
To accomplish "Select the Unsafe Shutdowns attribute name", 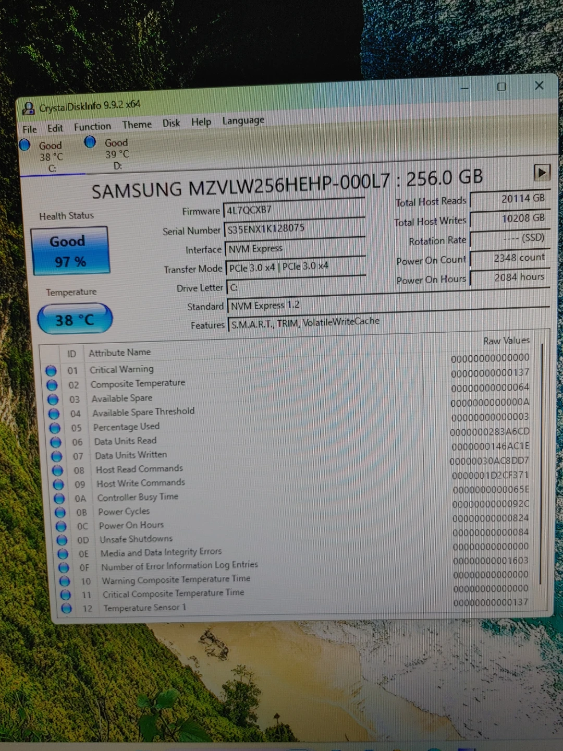I will [x=136, y=539].
